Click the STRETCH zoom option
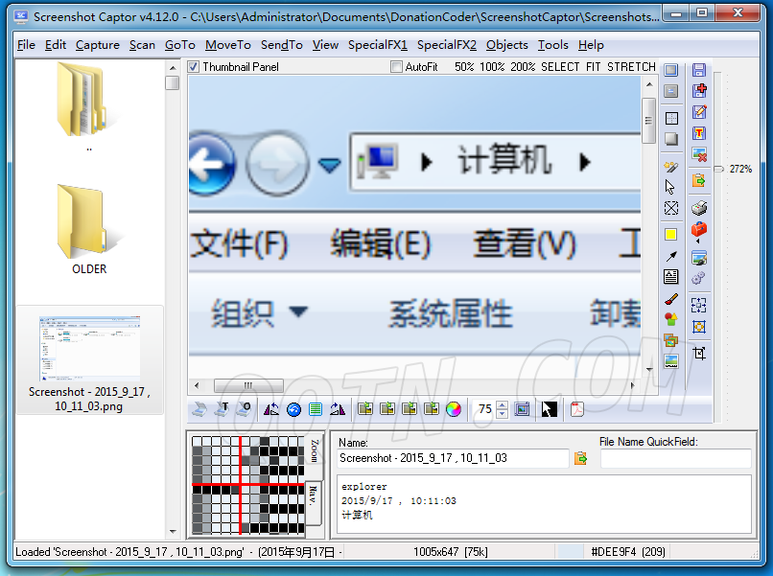 (x=631, y=67)
